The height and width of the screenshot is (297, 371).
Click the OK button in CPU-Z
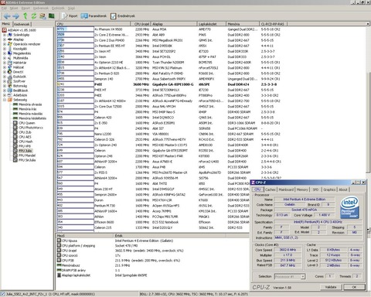[355, 287]
